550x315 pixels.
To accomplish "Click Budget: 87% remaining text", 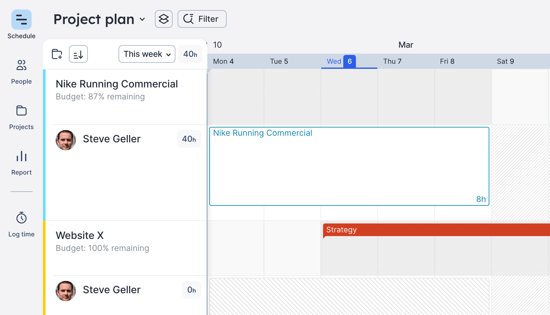I will point(100,97).
